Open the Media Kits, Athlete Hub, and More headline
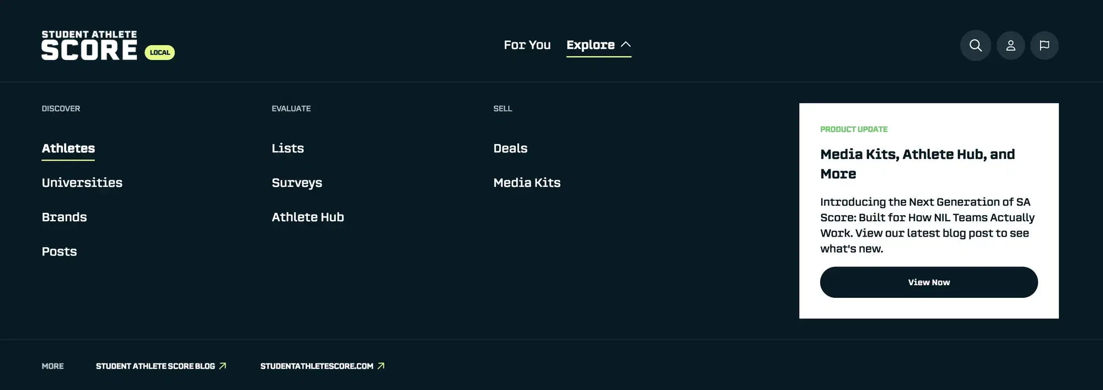Screen dimensions: 1103x390 (x=918, y=164)
